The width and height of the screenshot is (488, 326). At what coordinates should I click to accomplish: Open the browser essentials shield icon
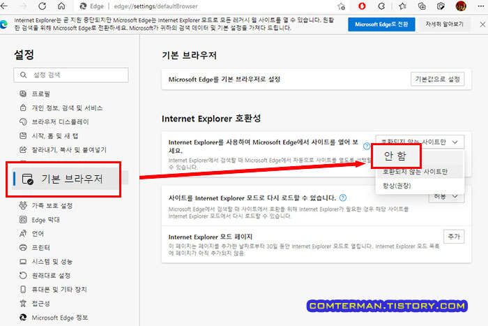[441, 6]
